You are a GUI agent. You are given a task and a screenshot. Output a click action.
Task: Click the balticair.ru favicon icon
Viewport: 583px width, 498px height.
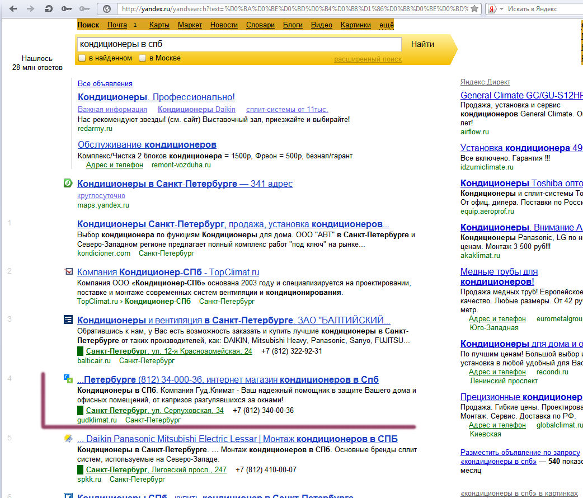68,320
